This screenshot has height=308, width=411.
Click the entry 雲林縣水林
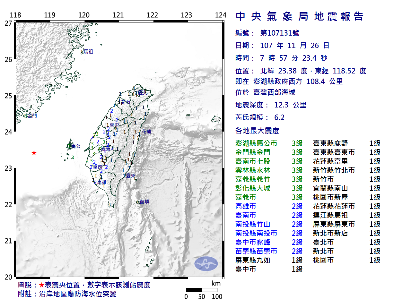253,170
